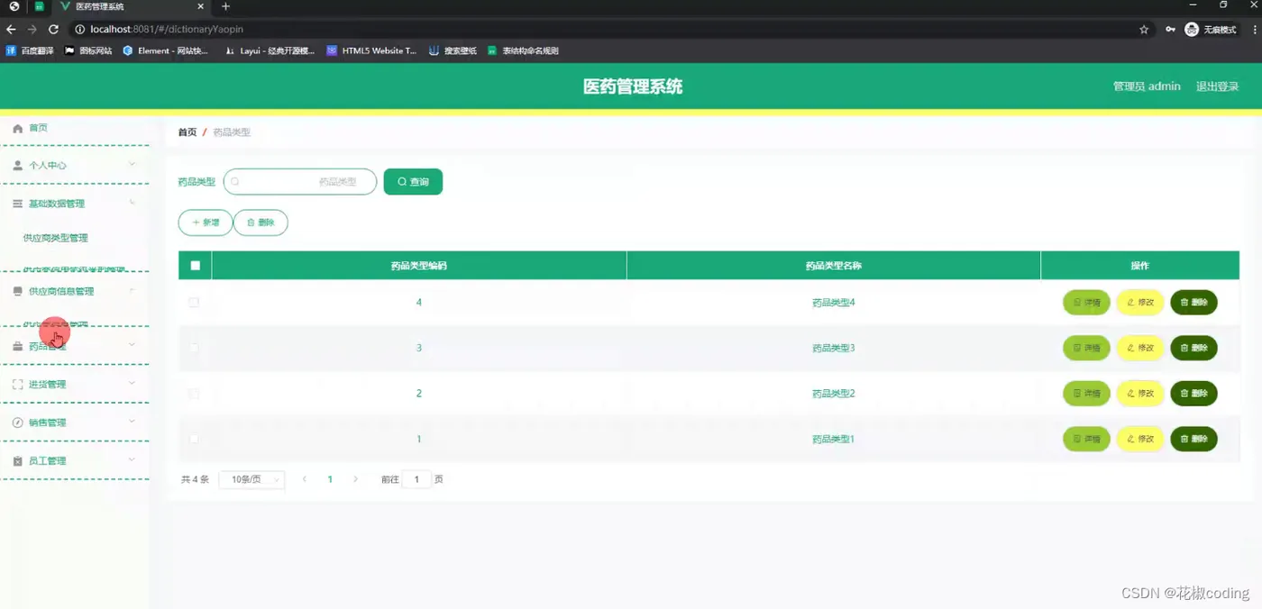Viewport: 1262px width, 609px height.
Task: Check the checkbox for row 药品类型4
Action: (194, 303)
